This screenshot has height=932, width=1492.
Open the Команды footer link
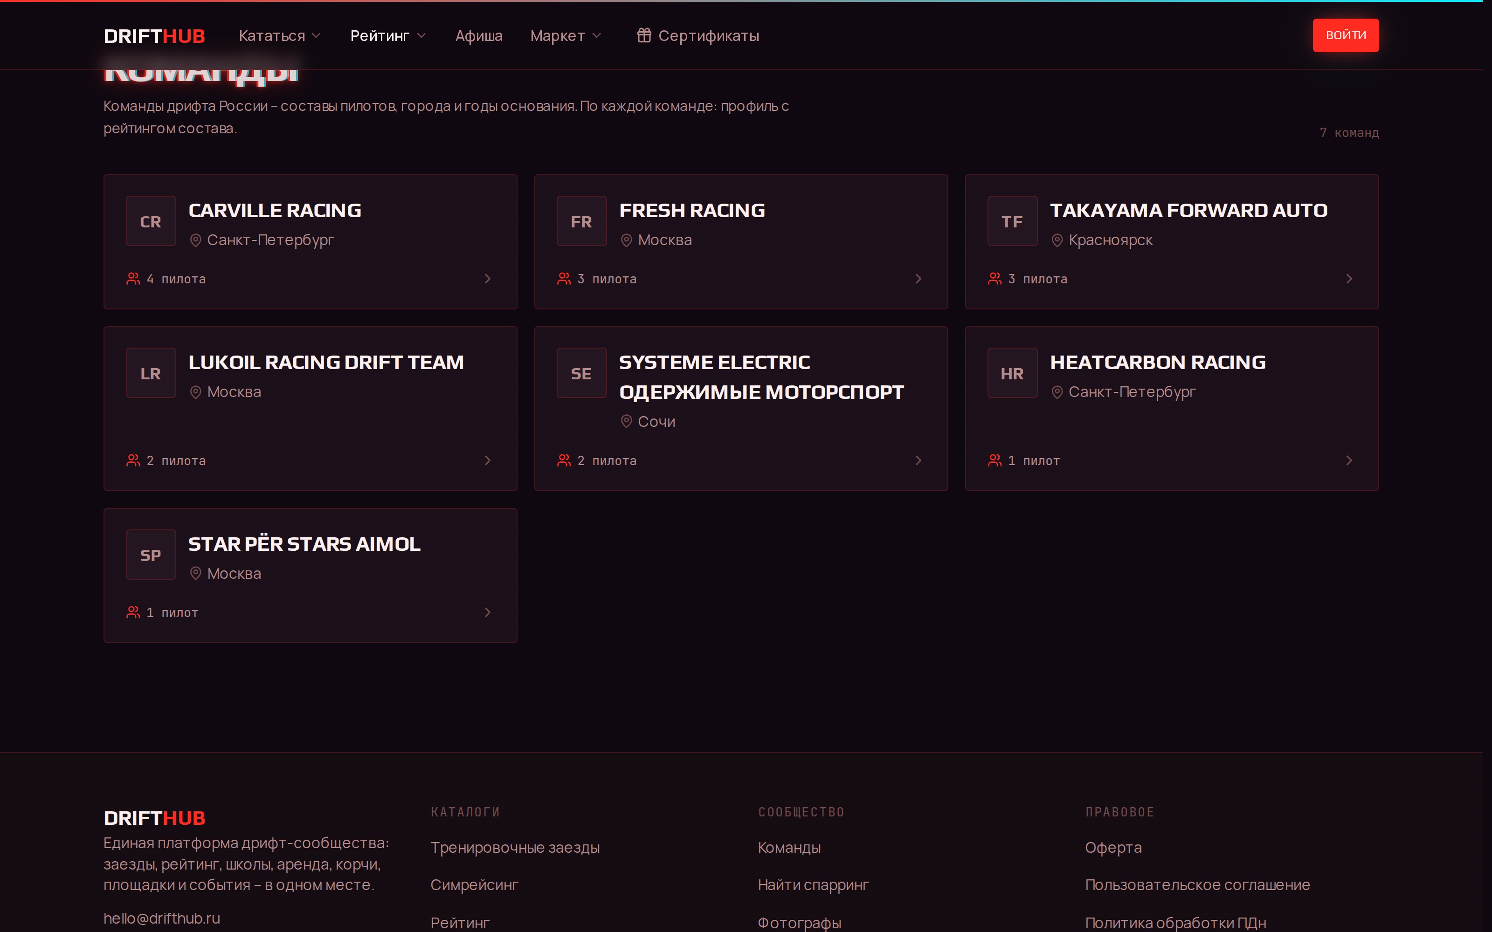click(x=789, y=848)
